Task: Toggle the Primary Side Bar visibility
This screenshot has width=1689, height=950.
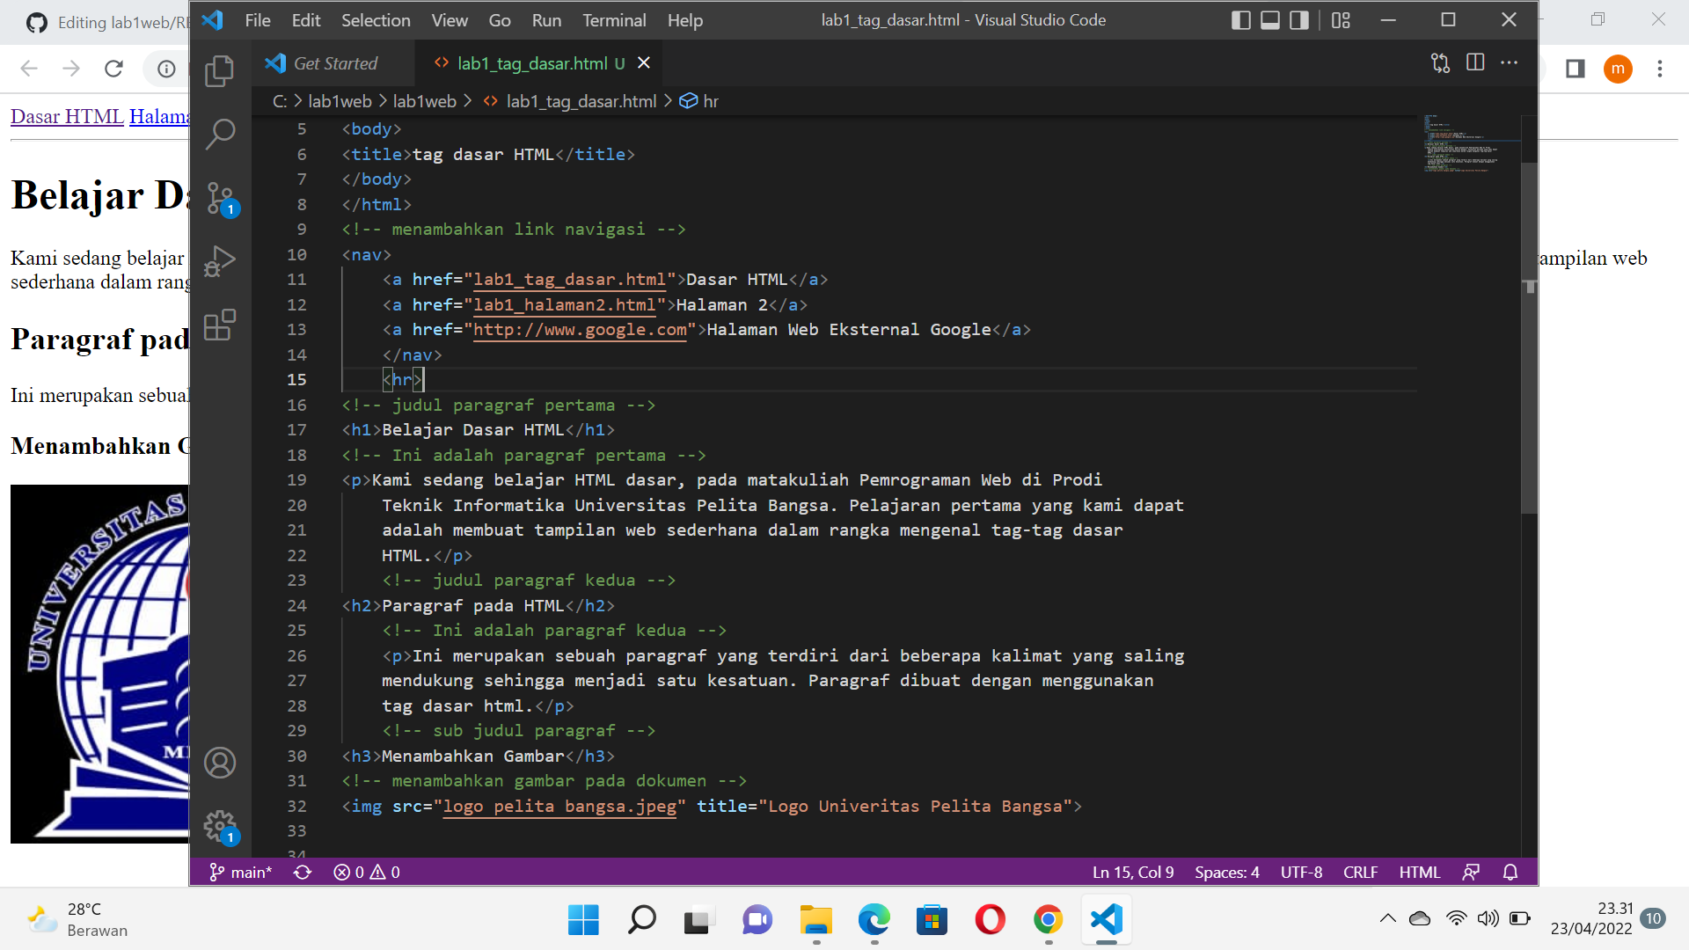Action: [1241, 19]
